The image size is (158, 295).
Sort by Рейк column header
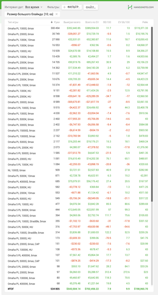click(145, 22)
